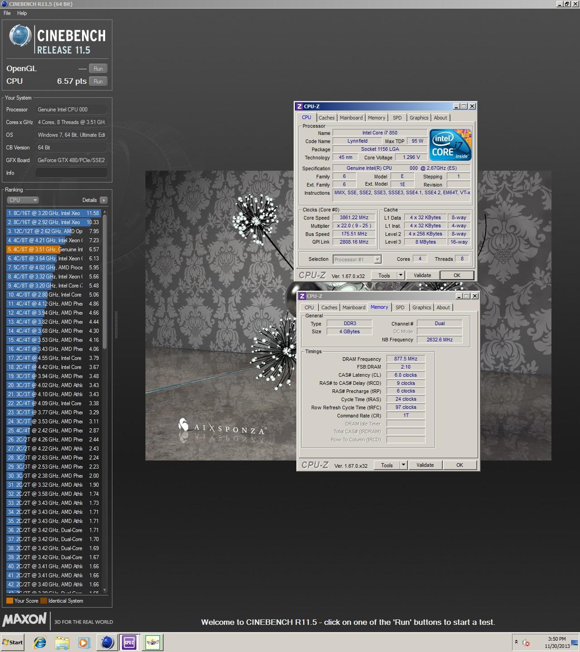Switch to Cinebench taskbar icon

(107, 642)
